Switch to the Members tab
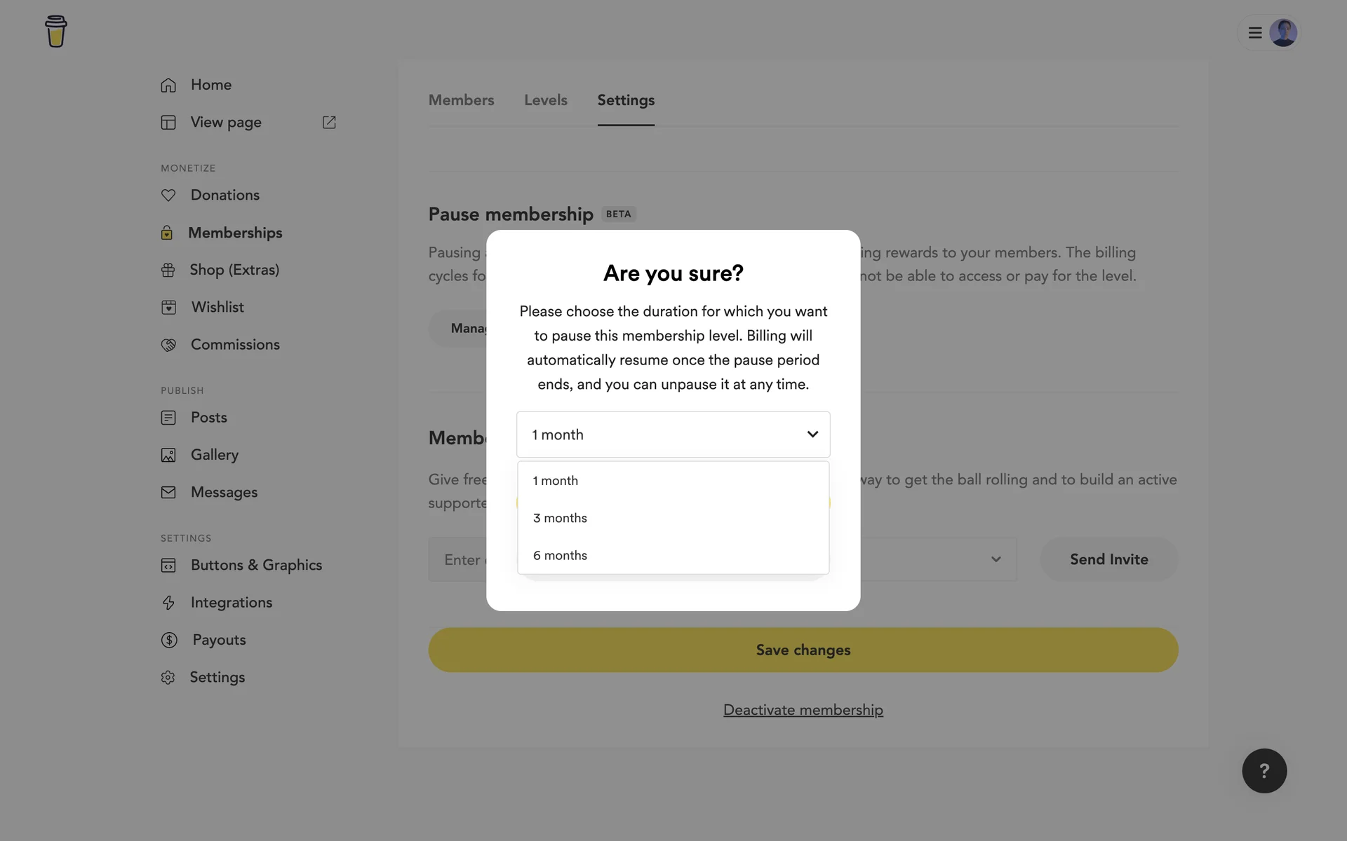Viewport: 1347px width, 841px height. coord(461,100)
